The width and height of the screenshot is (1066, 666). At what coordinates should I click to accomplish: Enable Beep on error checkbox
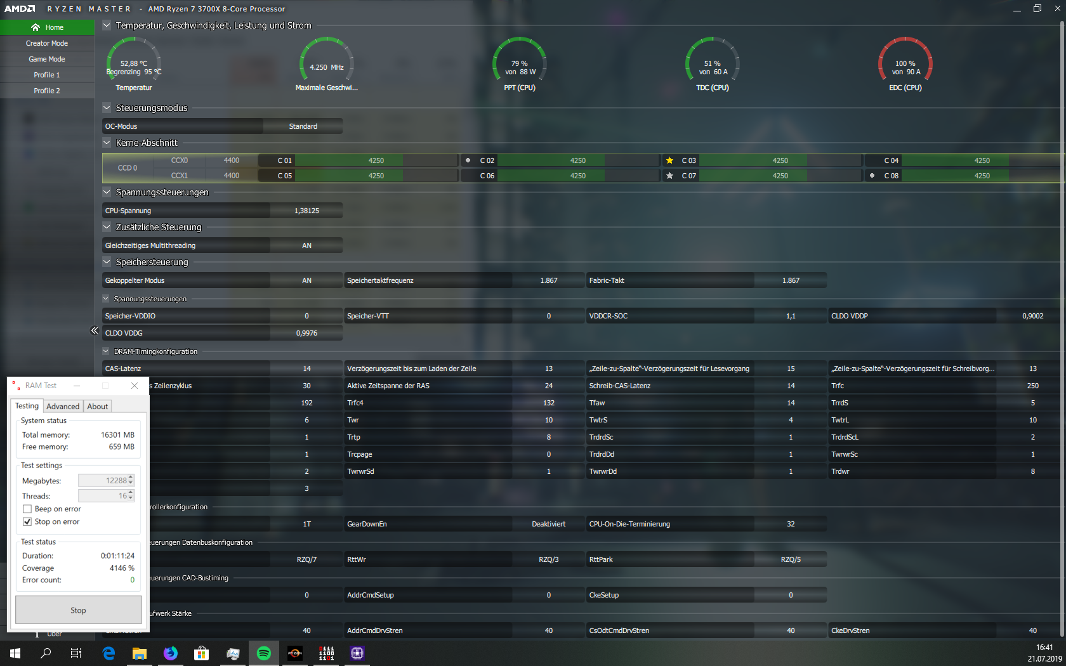pyautogui.click(x=27, y=509)
